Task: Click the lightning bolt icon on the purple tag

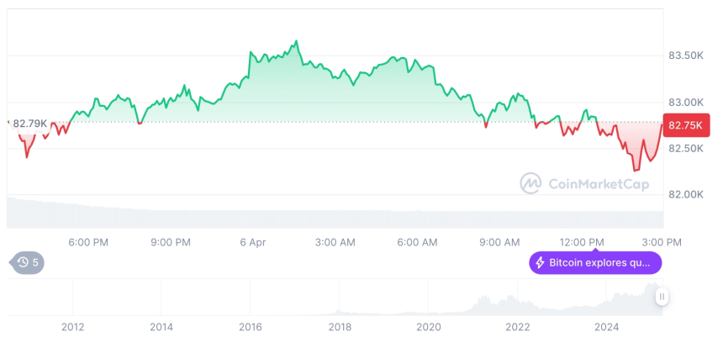Action: tap(540, 263)
